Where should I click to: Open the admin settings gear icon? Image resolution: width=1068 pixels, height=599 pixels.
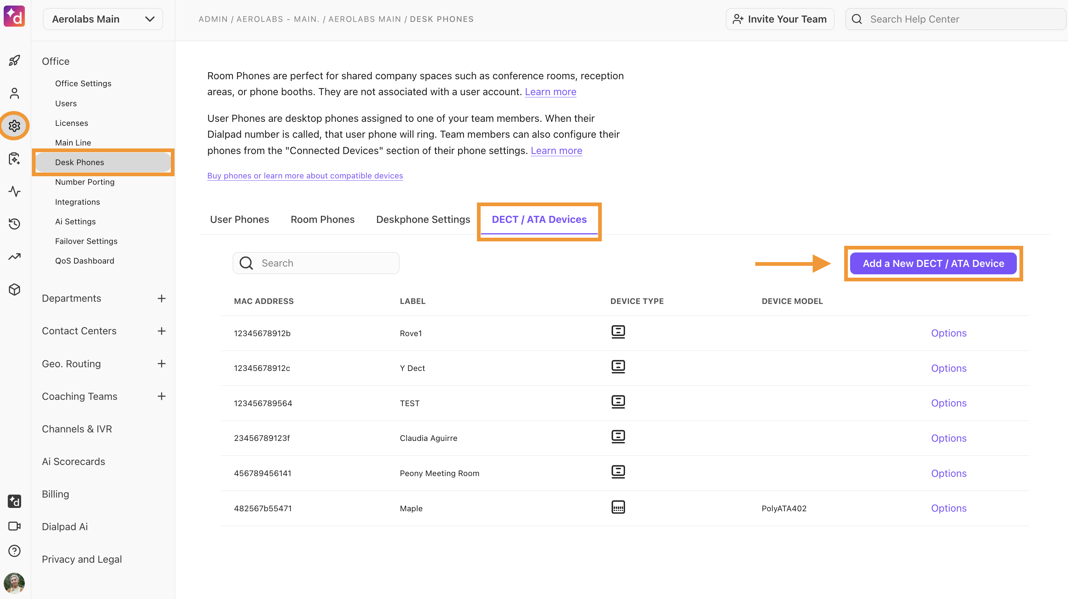click(14, 126)
